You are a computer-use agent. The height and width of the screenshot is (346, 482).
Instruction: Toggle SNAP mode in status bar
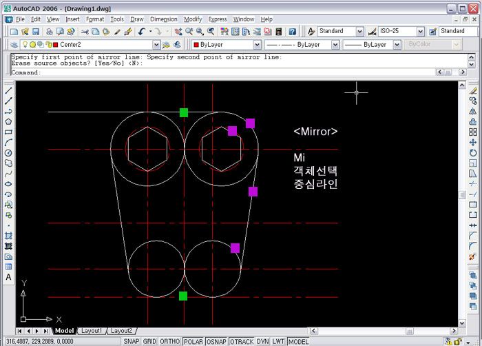point(132,341)
